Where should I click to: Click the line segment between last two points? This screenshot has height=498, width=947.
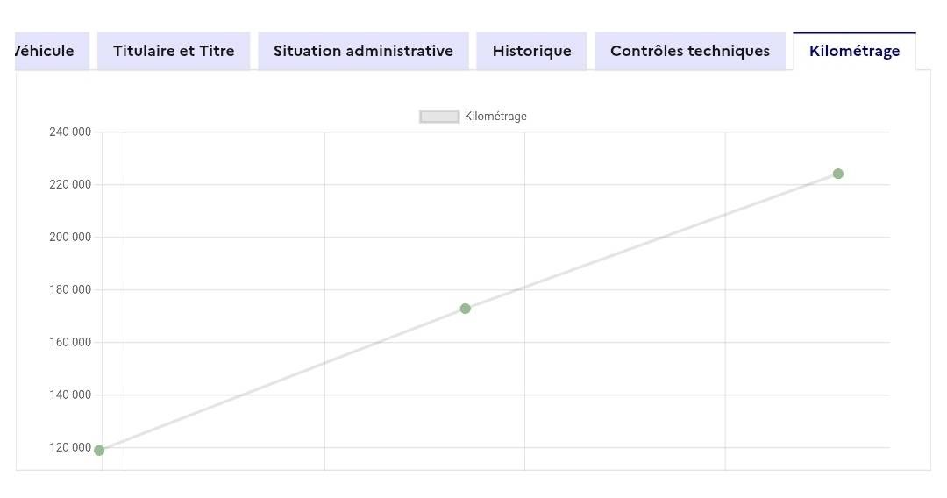(652, 241)
